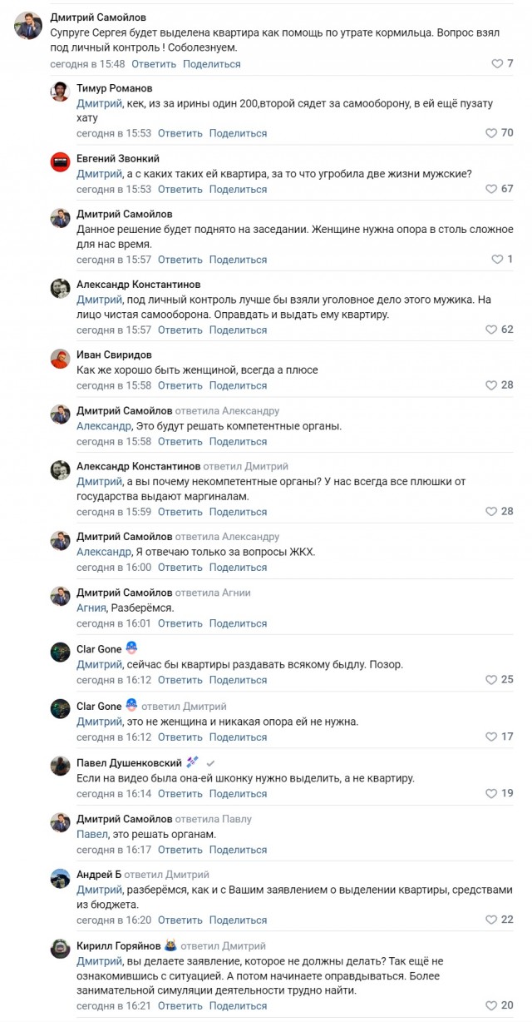Open Андрей Б's profile avatar
This screenshot has height=1022, width=532.
60,878
